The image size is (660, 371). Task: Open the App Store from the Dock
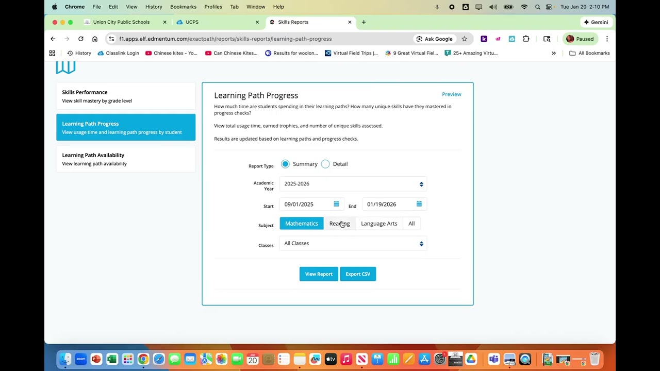pyautogui.click(x=424, y=359)
